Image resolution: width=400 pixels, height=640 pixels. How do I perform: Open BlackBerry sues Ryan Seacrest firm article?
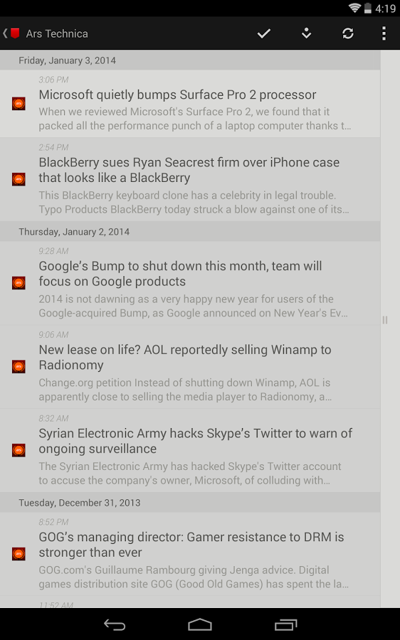(190, 180)
